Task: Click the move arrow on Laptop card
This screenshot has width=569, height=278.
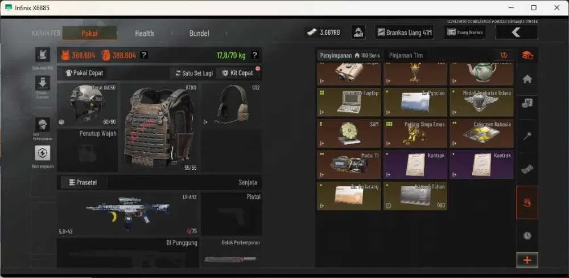Action: click(321, 112)
